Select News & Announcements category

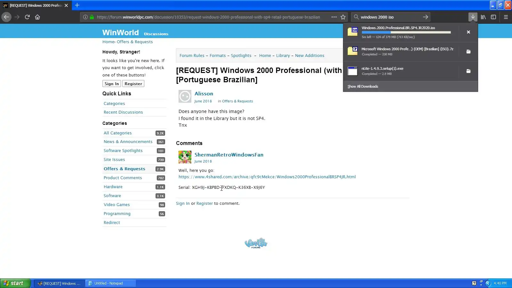(x=128, y=141)
